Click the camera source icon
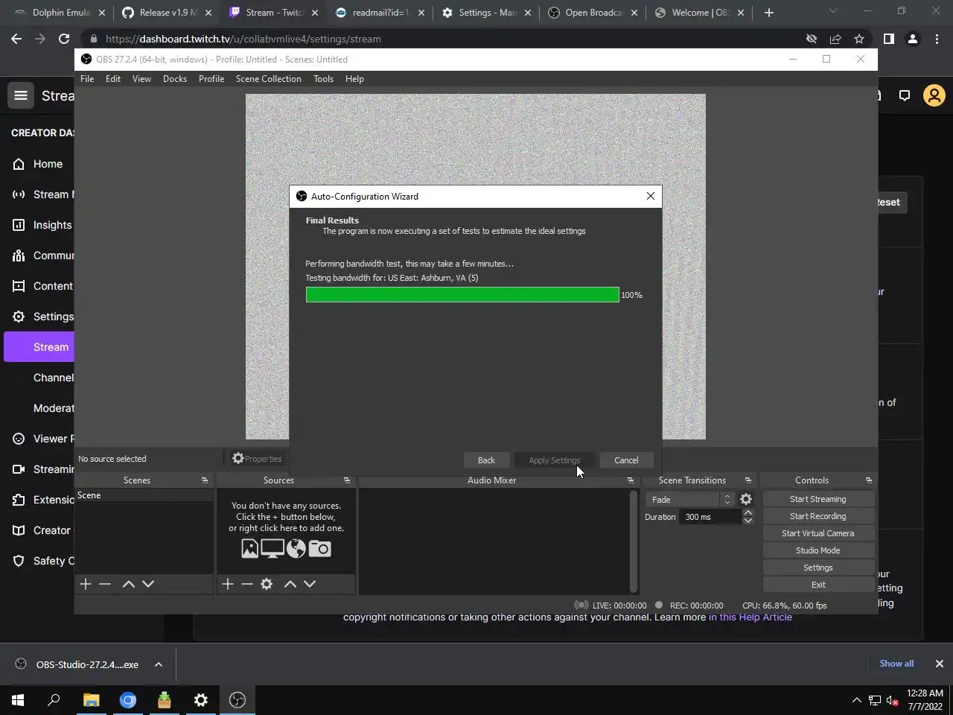Viewport: 953px width, 715px height. 319,549
